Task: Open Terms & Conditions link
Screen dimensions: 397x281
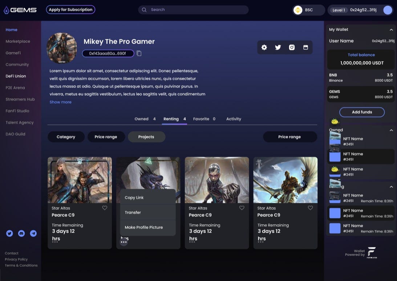Action: point(21,265)
